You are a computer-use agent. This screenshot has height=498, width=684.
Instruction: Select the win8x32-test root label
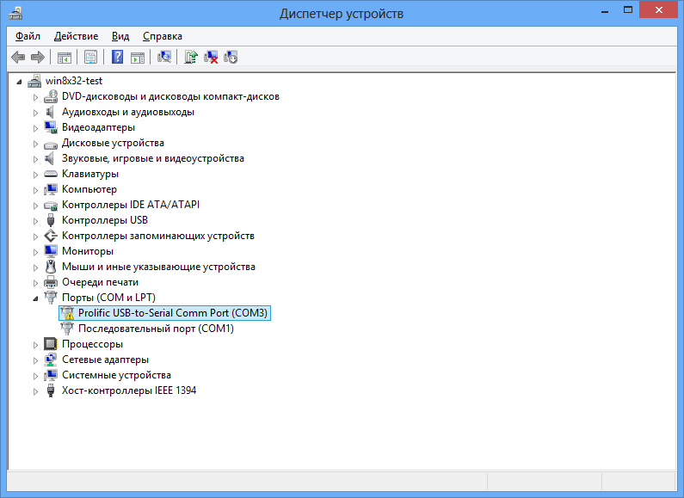74,81
